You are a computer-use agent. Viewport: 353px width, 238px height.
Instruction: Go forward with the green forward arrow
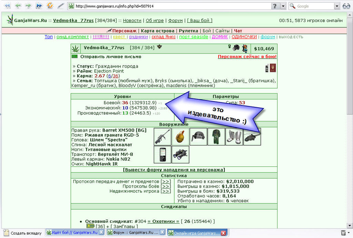28,6
